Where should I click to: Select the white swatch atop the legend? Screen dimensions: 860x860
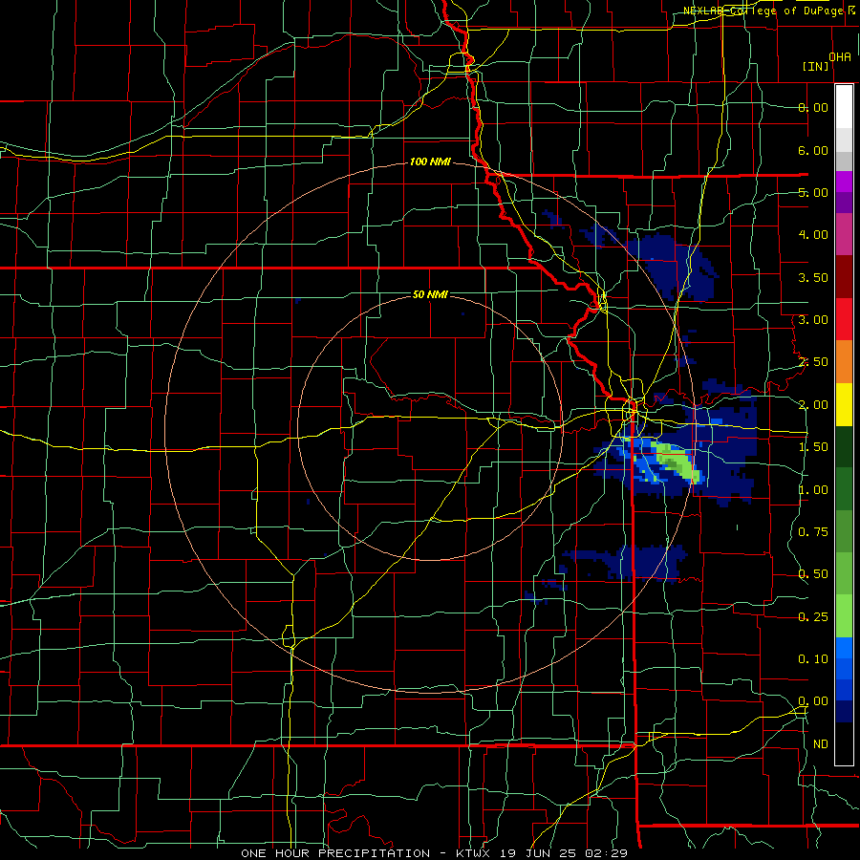click(x=844, y=107)
